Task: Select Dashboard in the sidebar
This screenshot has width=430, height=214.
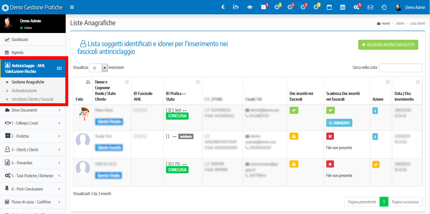Action: tap(19, 40)
